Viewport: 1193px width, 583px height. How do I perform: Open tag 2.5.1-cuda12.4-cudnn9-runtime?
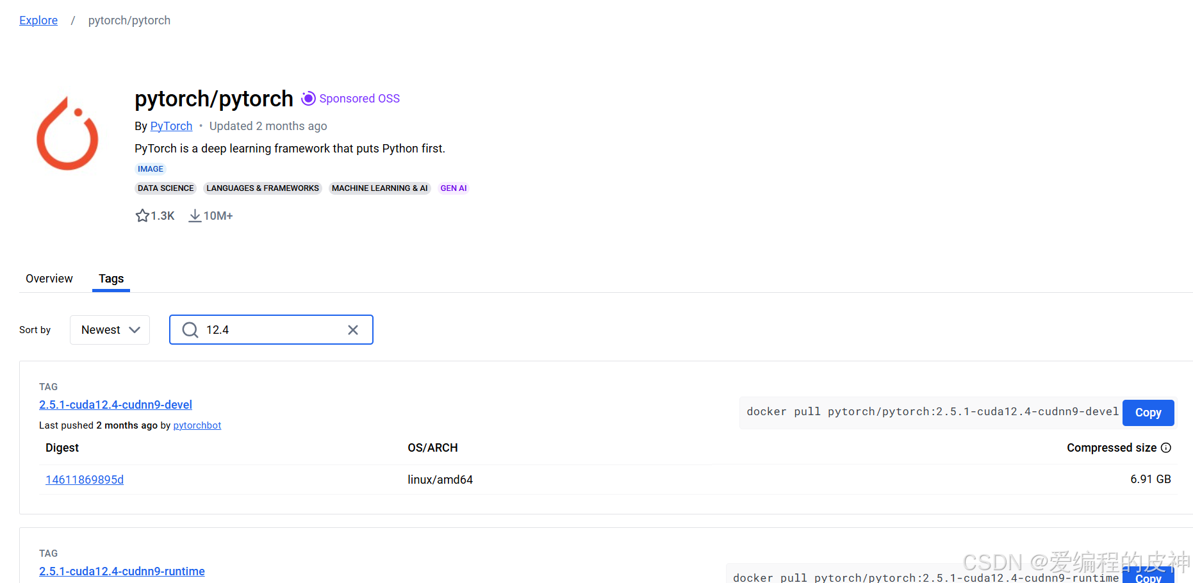[x=122, y=571]
